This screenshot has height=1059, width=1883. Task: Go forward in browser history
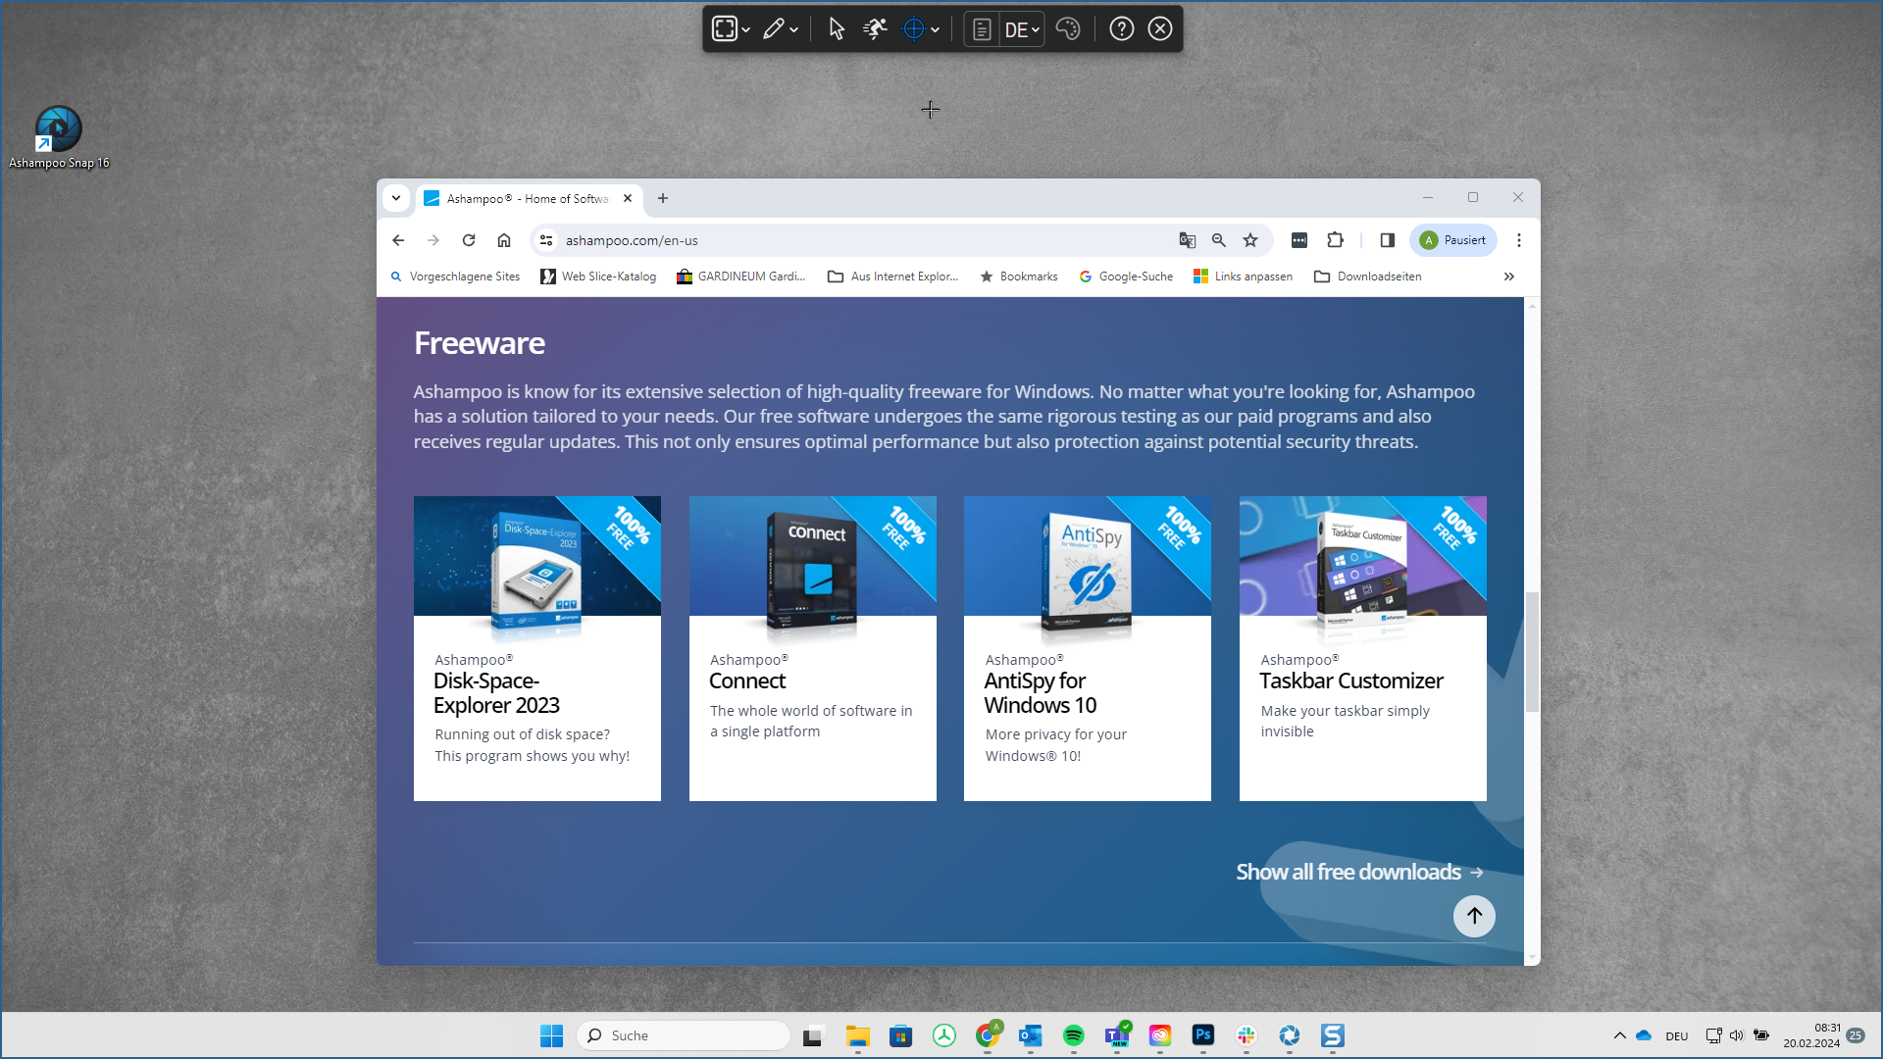(433, 240)
